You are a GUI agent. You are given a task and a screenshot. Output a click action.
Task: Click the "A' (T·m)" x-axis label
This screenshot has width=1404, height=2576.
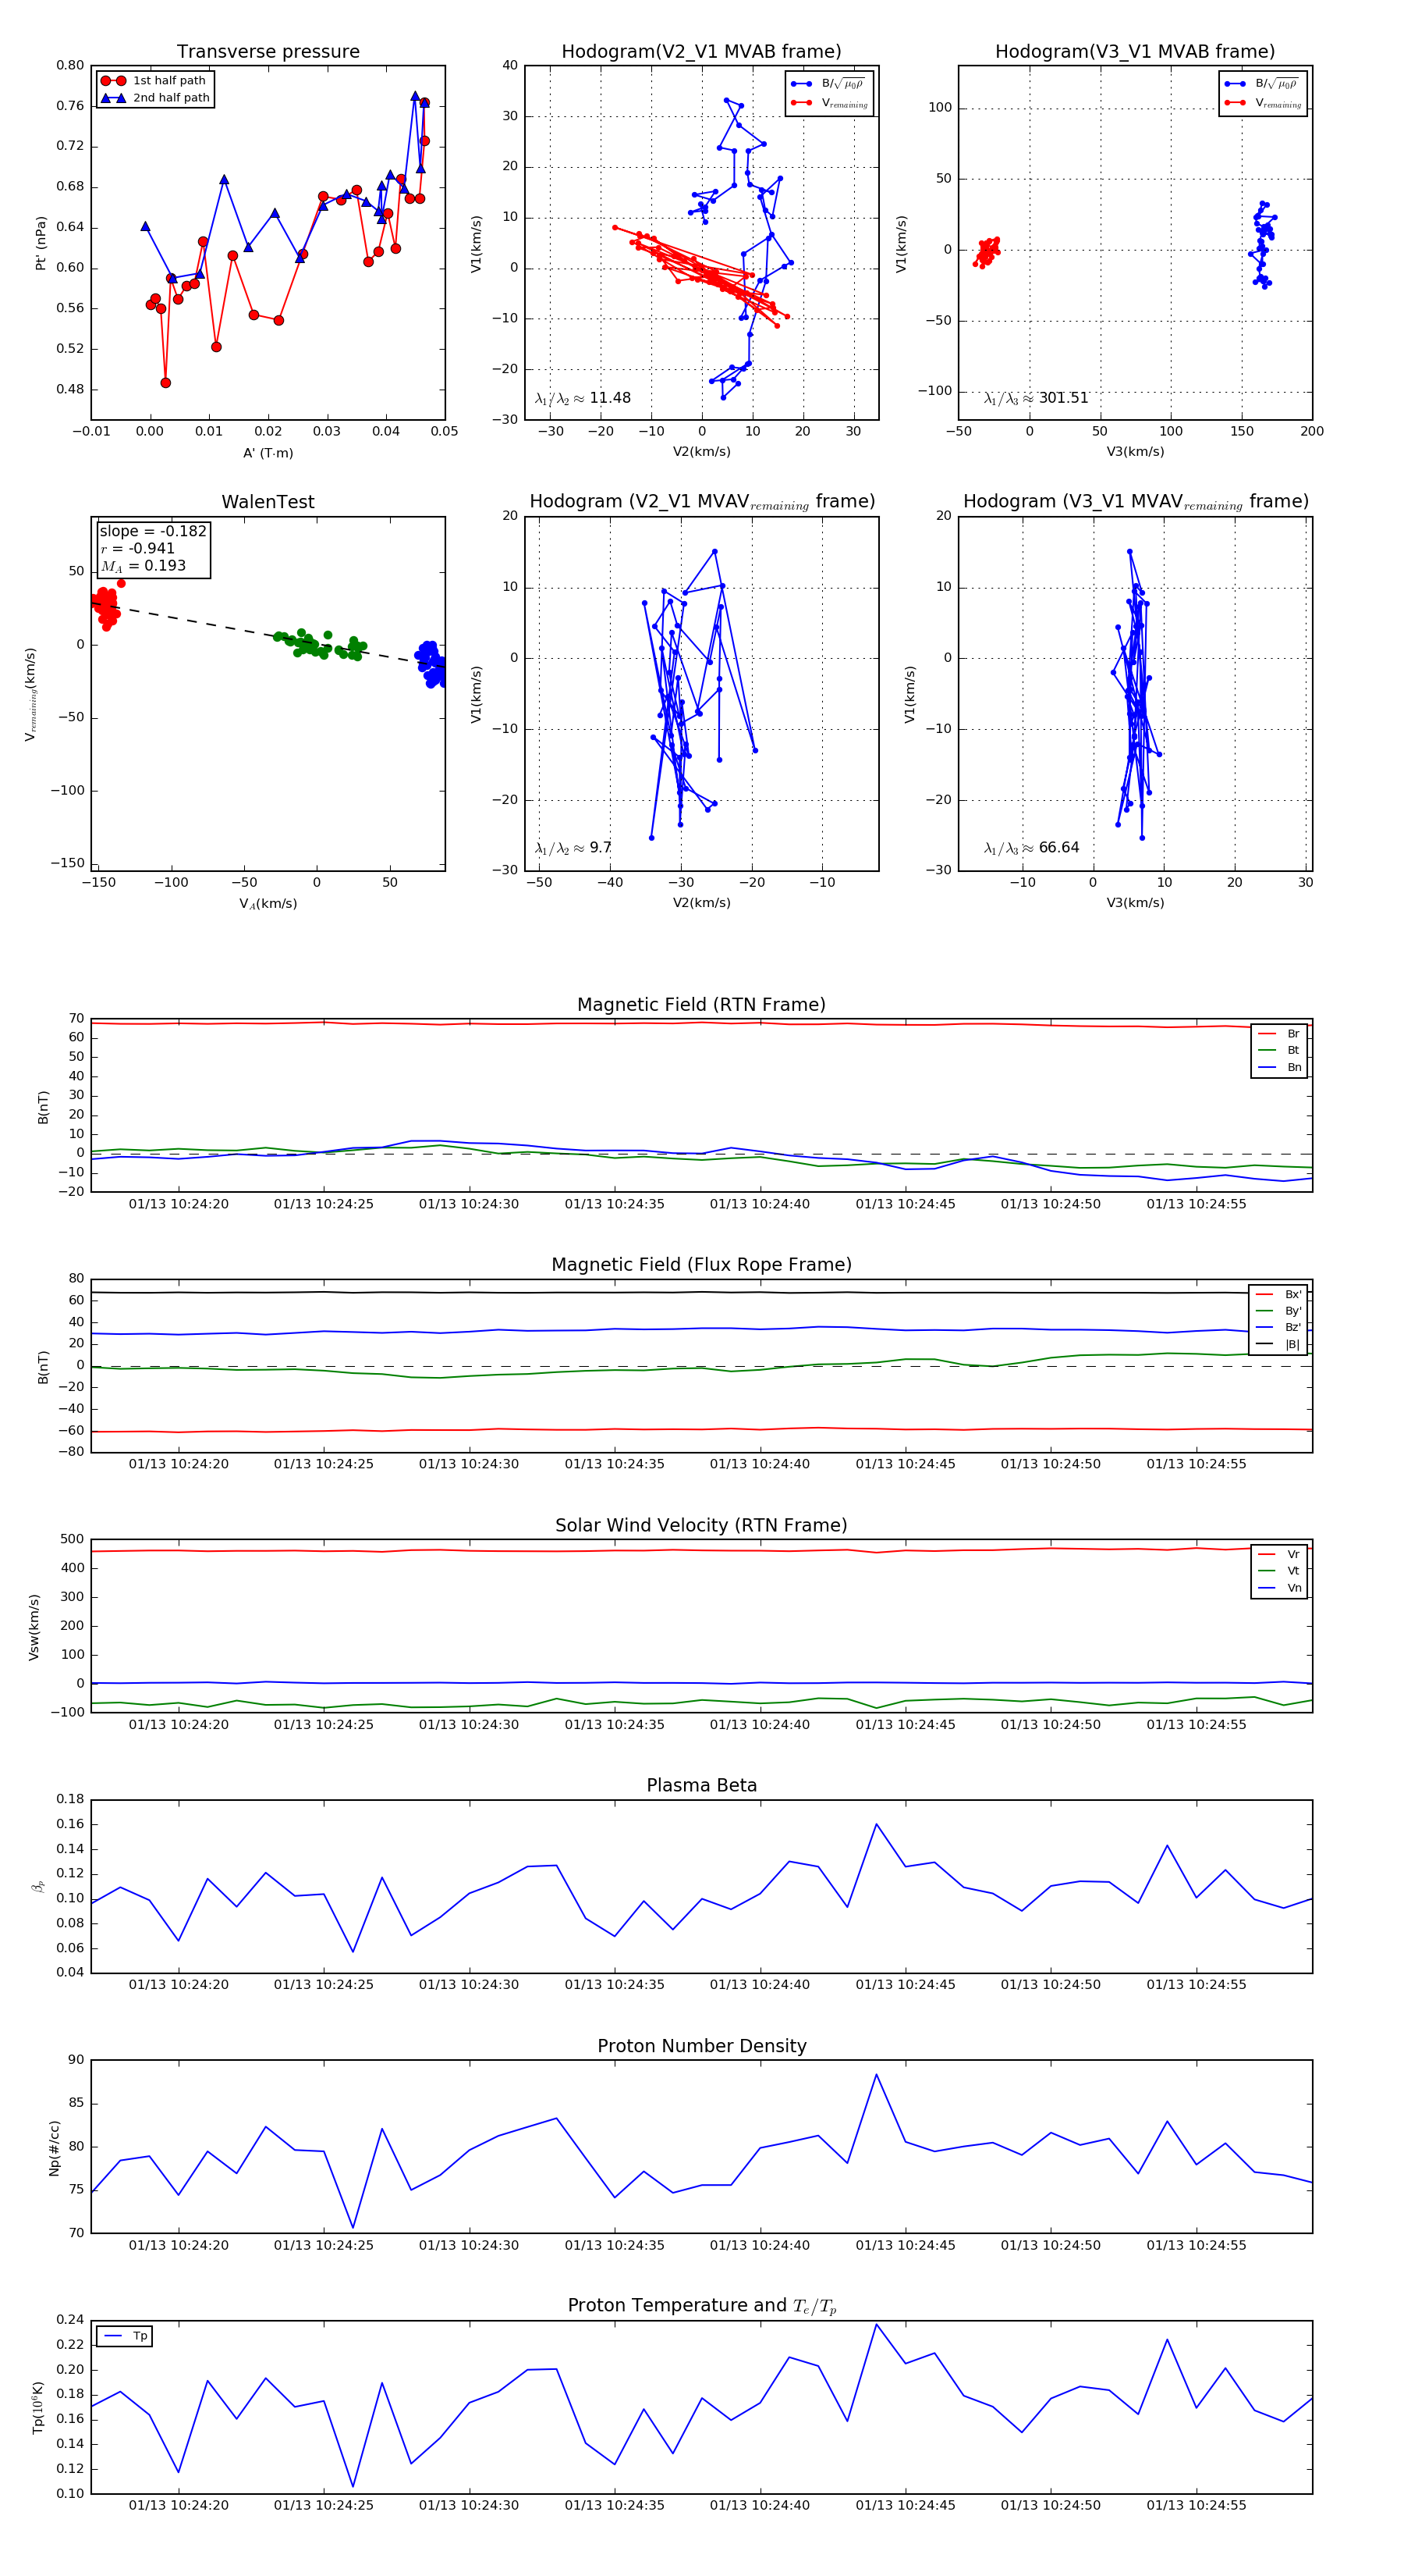268,453
